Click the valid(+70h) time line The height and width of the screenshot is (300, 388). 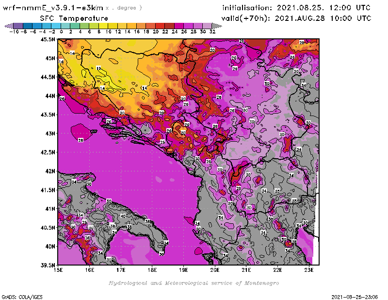[x=296, y=18]
